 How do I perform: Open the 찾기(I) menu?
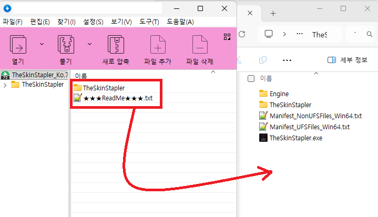[x=66, y=22]
